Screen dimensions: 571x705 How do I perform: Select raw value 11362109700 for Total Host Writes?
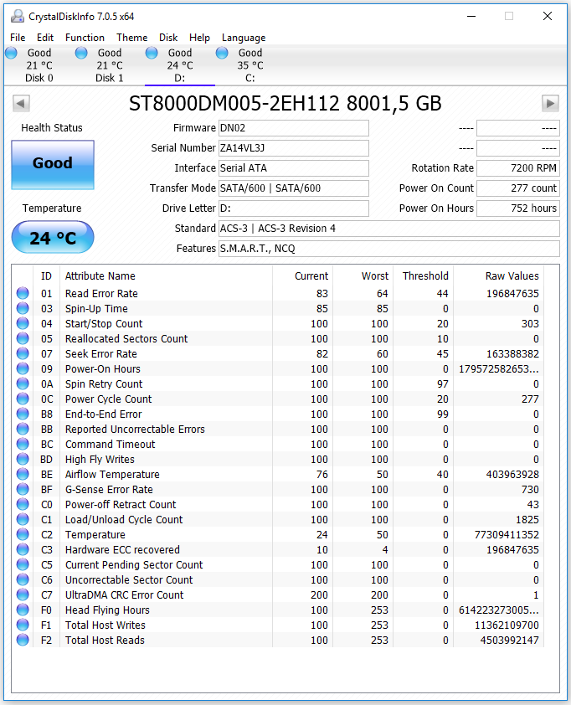(x=507, y=625)
